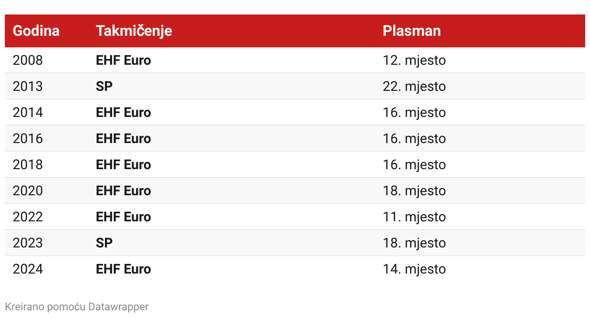
Task: Click the 22. mjesto placement cell
Action: coord(414,87)
